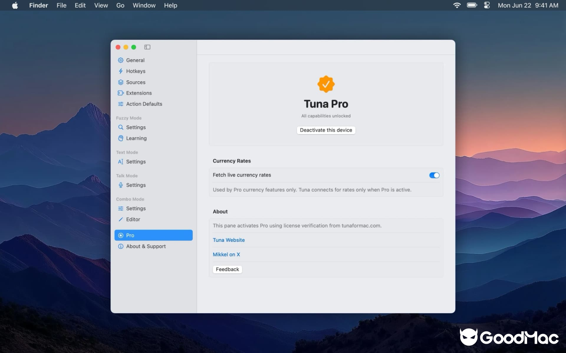This screenshot has height=353, width=566.
Task: Select Hotkeys in the sidebar
Action: (153, 71)
